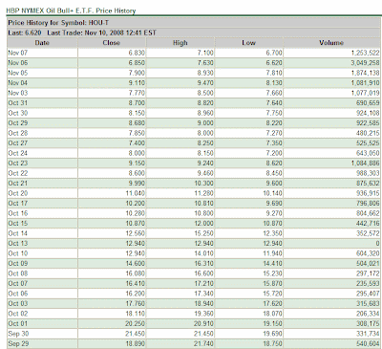Select the Oct 07 date cell

point(42,284)
